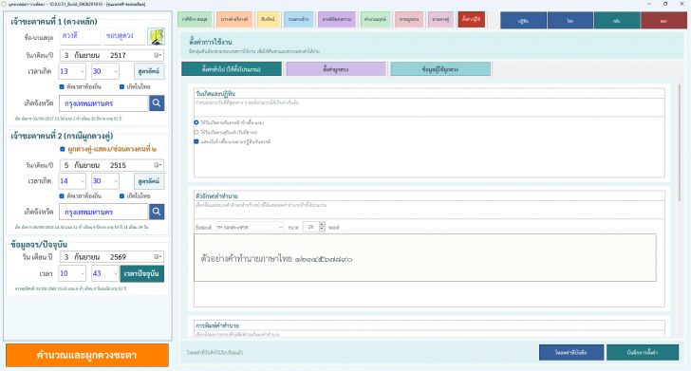Click the first blue button at top right
Viewport: 691px width, 371px height.
pyautogui.click(x=524, y=21)
